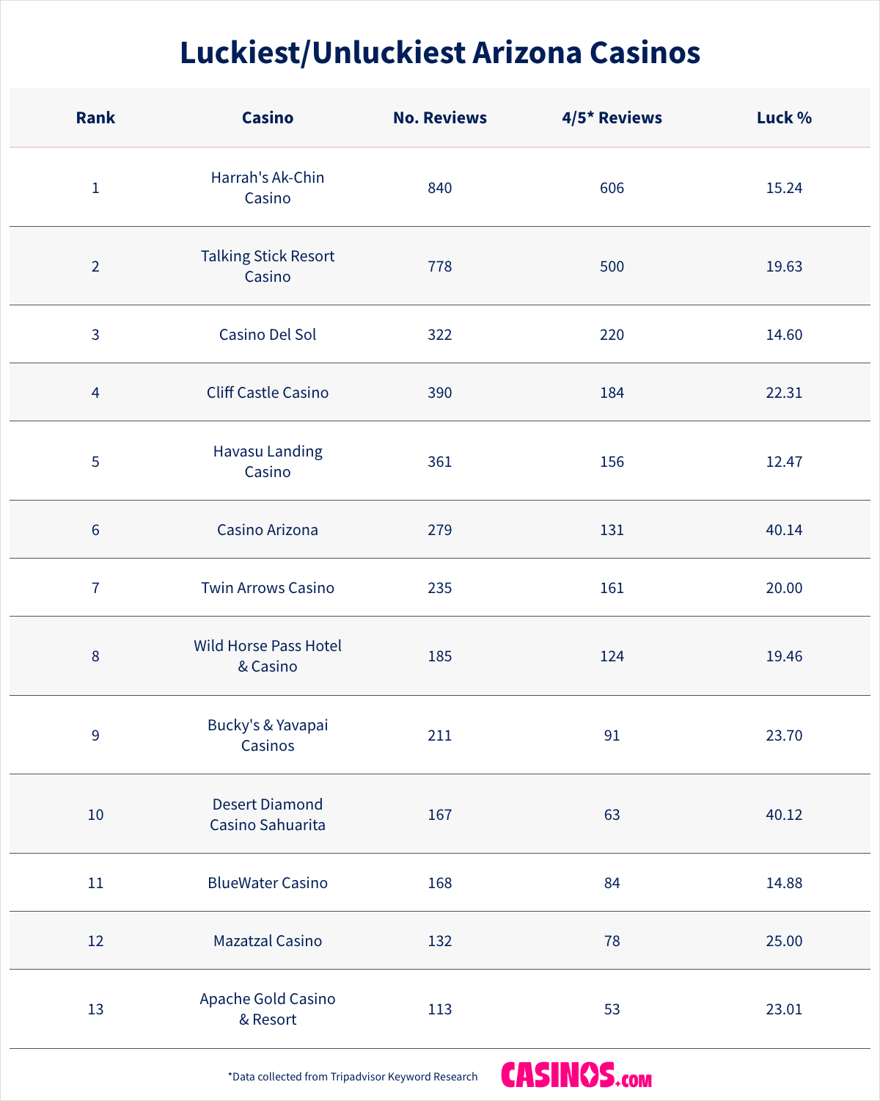The image size is (880, 1101).
Task: Select Apache Gold Casino & Resort name
Action: (268, 1009)
